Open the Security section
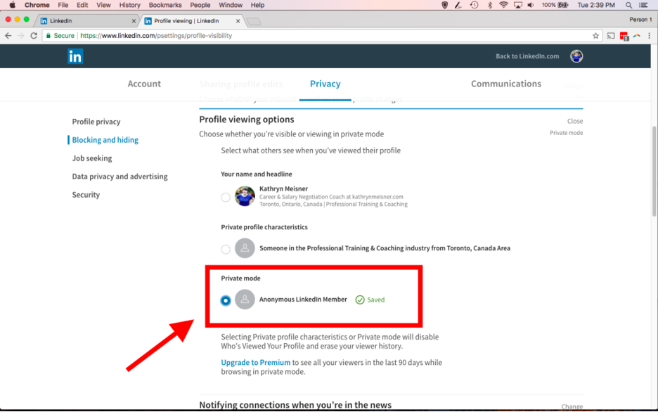The image size is (658, 412). click(x=86, y=195)
